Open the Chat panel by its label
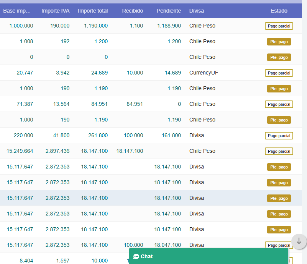This screenshot has width=307, height=264. click(x=147, y=256)
